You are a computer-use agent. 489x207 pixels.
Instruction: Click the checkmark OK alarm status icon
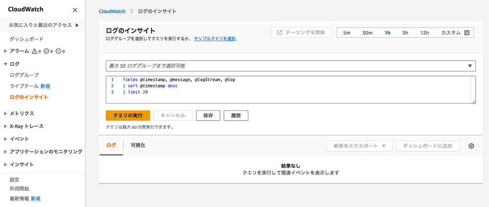[46, 51]
